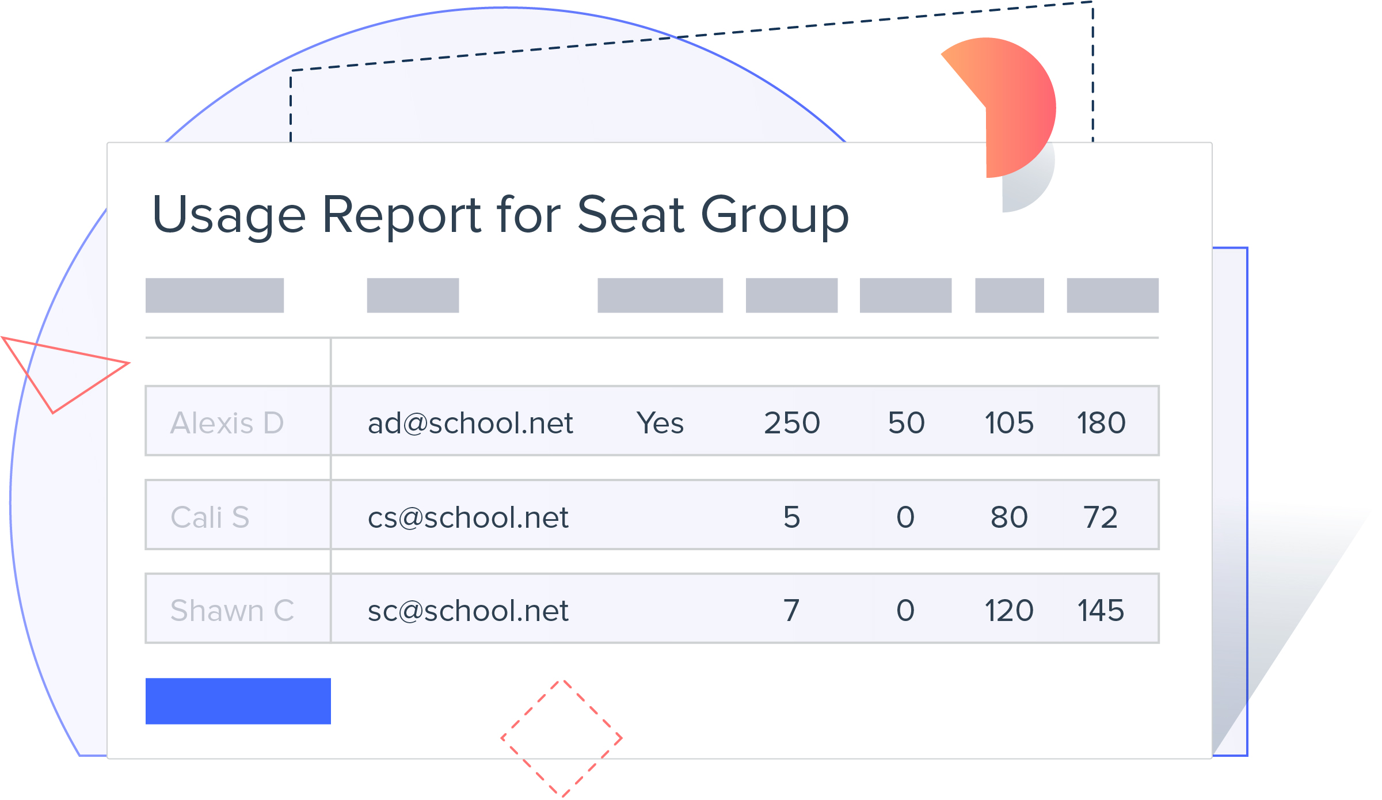
Task: Click the last gray column header placeholder
Action: [x=1112, y=295]
